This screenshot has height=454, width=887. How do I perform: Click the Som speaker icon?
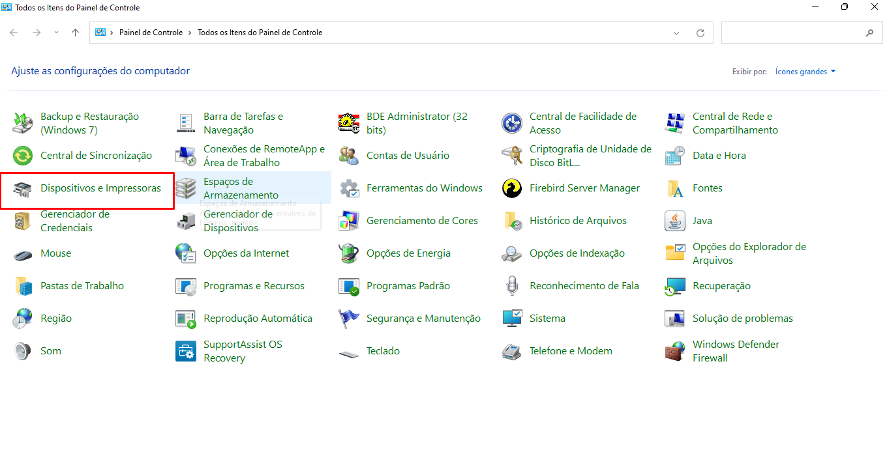[23, 351]
